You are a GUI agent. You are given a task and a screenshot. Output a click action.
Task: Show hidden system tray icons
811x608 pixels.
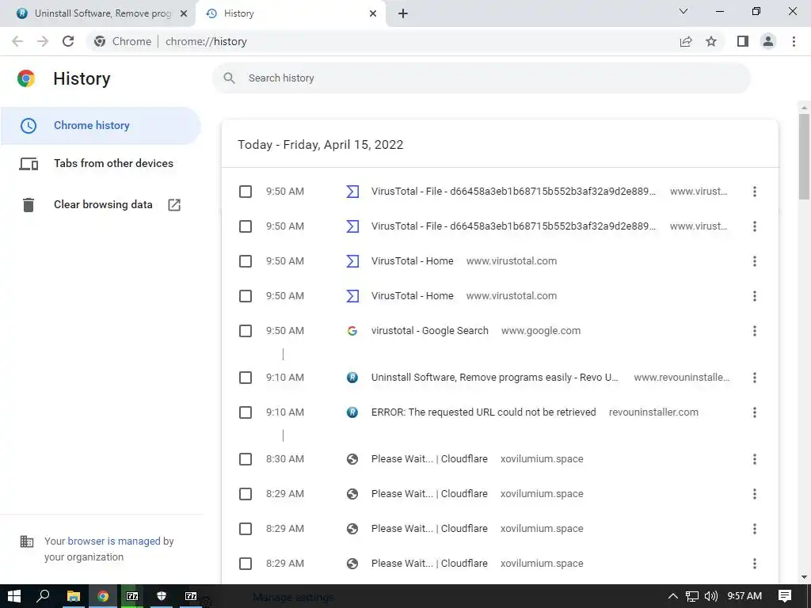tap(673, 596)
